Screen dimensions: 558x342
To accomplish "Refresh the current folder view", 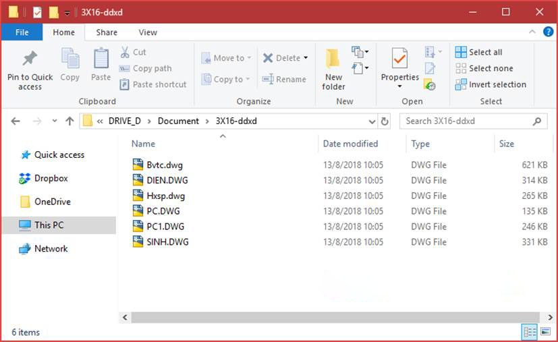I will click(385, 121).
